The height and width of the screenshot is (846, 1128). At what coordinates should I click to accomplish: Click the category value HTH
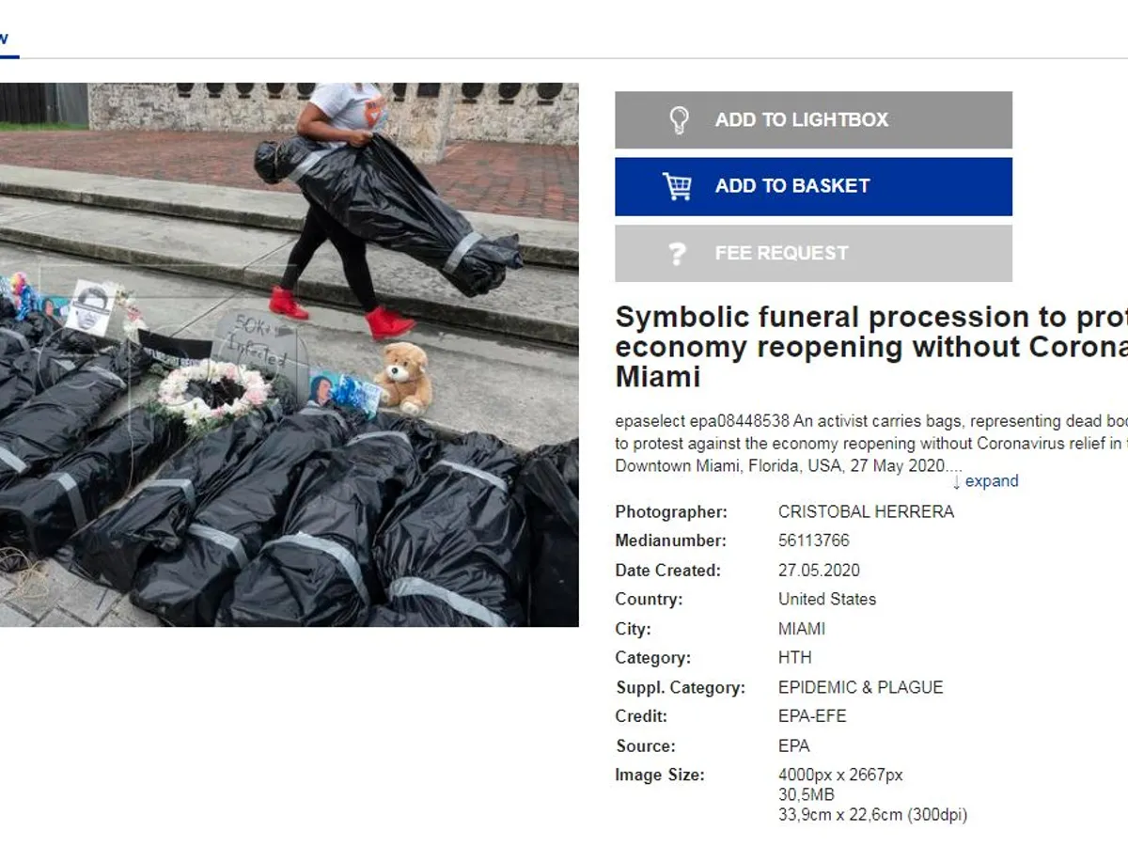tap(795, 657)
